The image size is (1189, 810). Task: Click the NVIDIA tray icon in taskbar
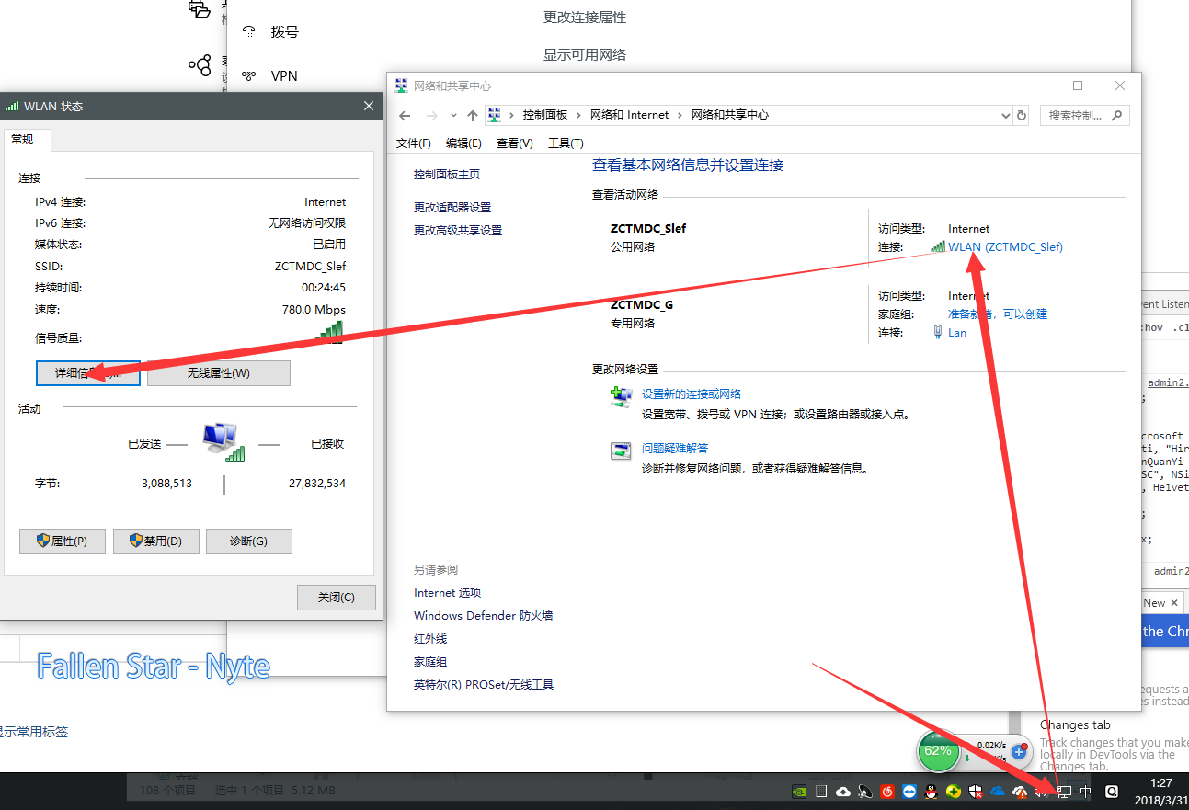798,792
